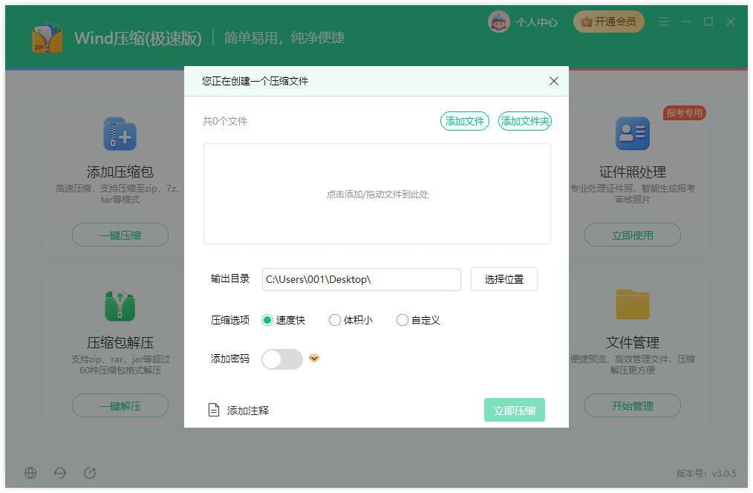Click the 报考专用 red badge
Viewport: 753px width, 493px height.
click(x=685, y=113)
